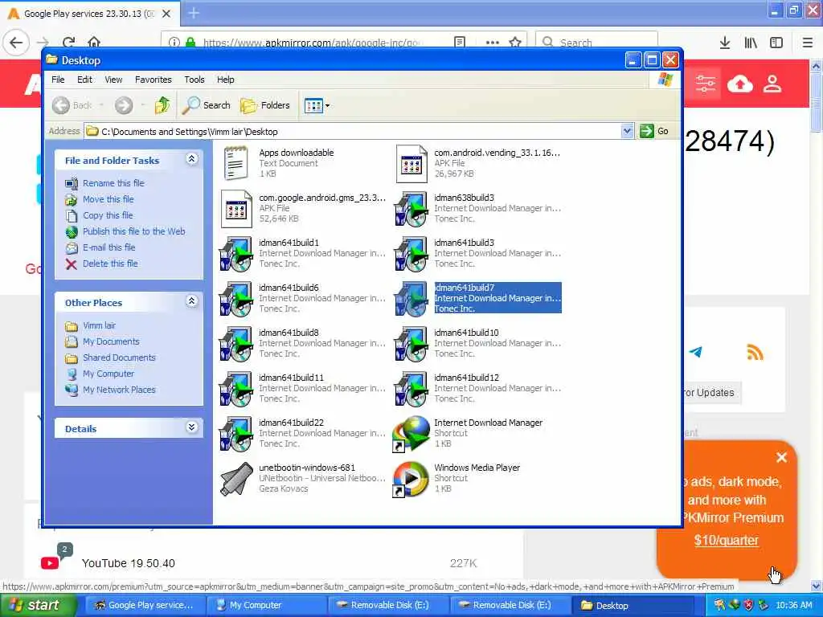Select the idman641build6 installer icon
This screenshot has height=617, width=823.
point(235,299)
